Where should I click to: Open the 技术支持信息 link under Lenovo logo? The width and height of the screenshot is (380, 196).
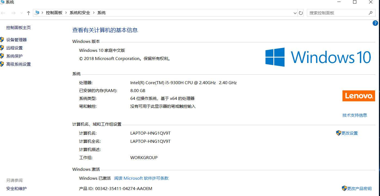tap(354, 115)
